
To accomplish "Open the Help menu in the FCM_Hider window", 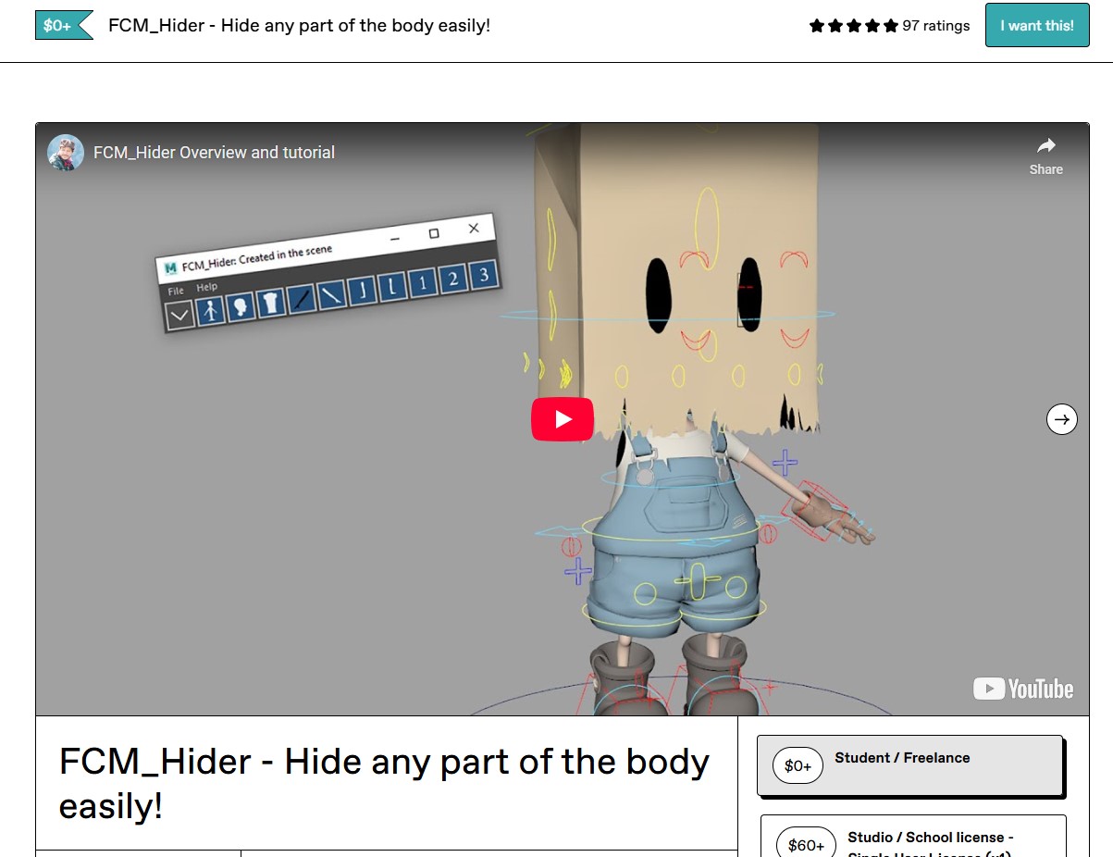I will click(x=206, y=286).
